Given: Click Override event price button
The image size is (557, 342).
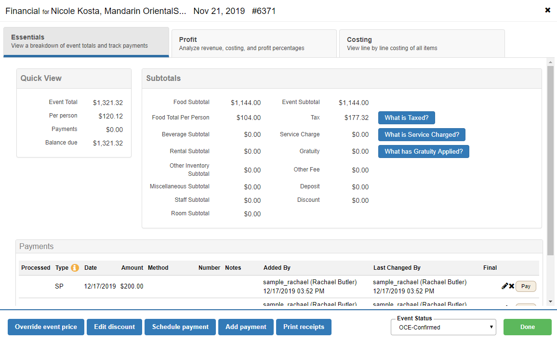Looking at the screenshot, I should 46,327.
